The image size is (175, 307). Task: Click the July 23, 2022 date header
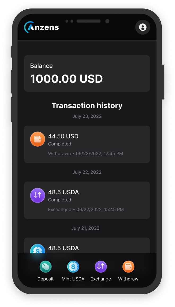[x=87, y=116]
